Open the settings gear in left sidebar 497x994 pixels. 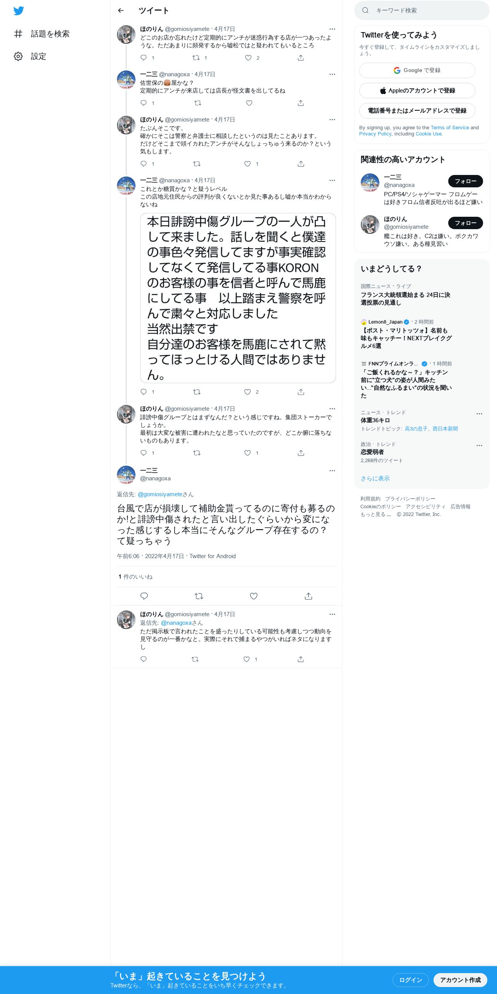point(18,57)
